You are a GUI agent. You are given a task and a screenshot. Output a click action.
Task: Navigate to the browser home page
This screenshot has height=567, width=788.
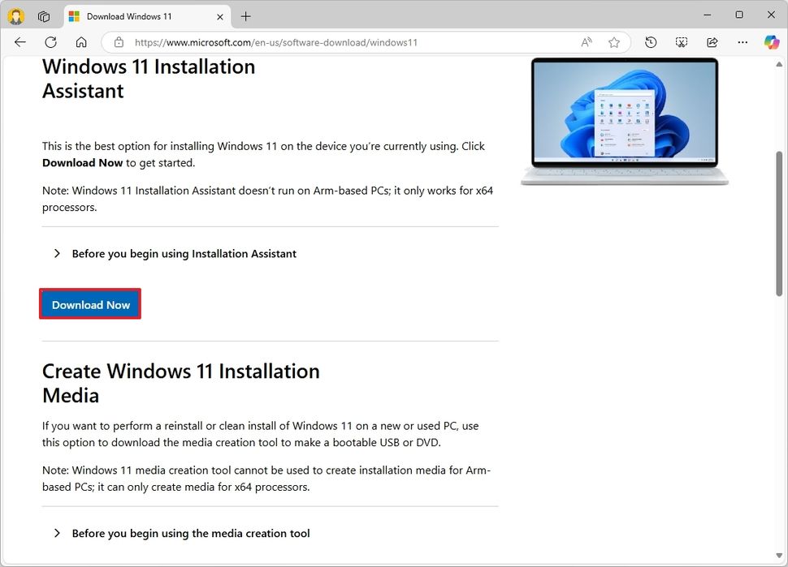80,42
